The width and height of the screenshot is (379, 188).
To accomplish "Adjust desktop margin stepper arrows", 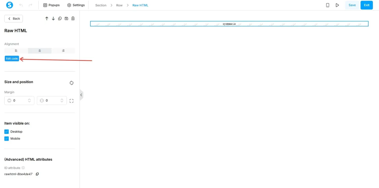I will click(x=29, y=100).
